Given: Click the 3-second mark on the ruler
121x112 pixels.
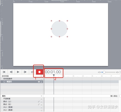Looking at the screenshot, I should pos(73,76).
